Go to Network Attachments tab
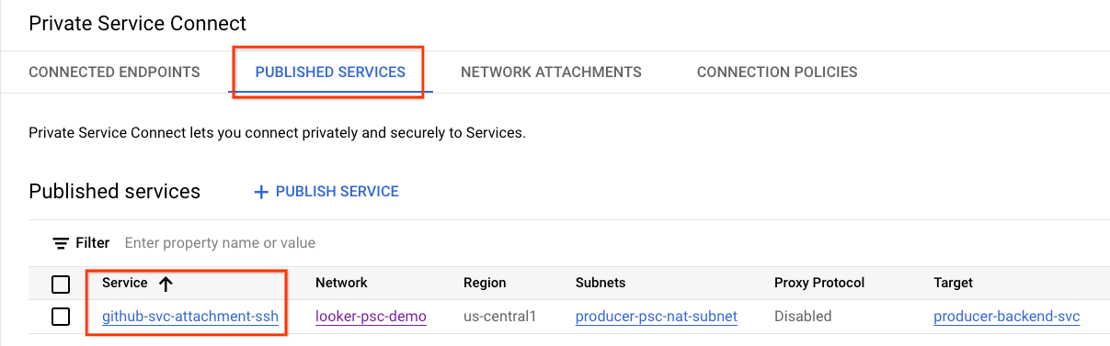The width and height of the screenshot is (1110, 346). [551, 72]
